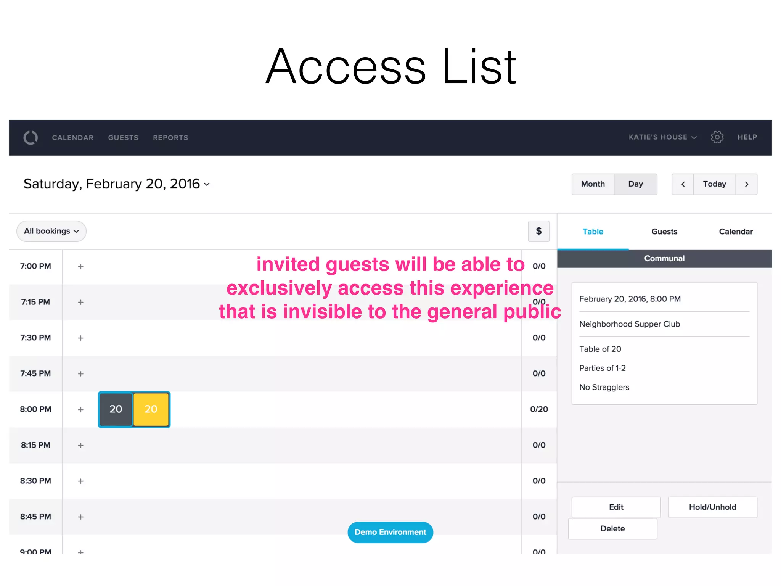Go to next day arrow
This screenshot has height=586, width=781.
pyautogui.click(x=746, y=184)
